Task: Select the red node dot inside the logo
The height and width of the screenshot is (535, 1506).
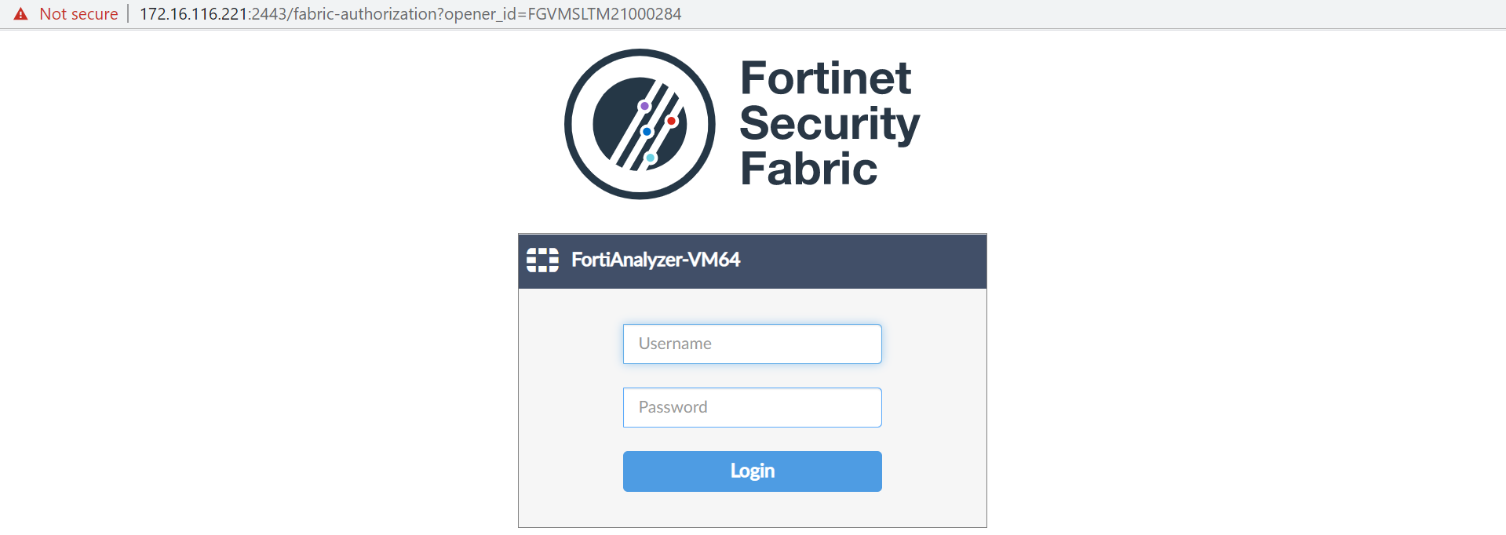Action: click(x=673, y=120)
